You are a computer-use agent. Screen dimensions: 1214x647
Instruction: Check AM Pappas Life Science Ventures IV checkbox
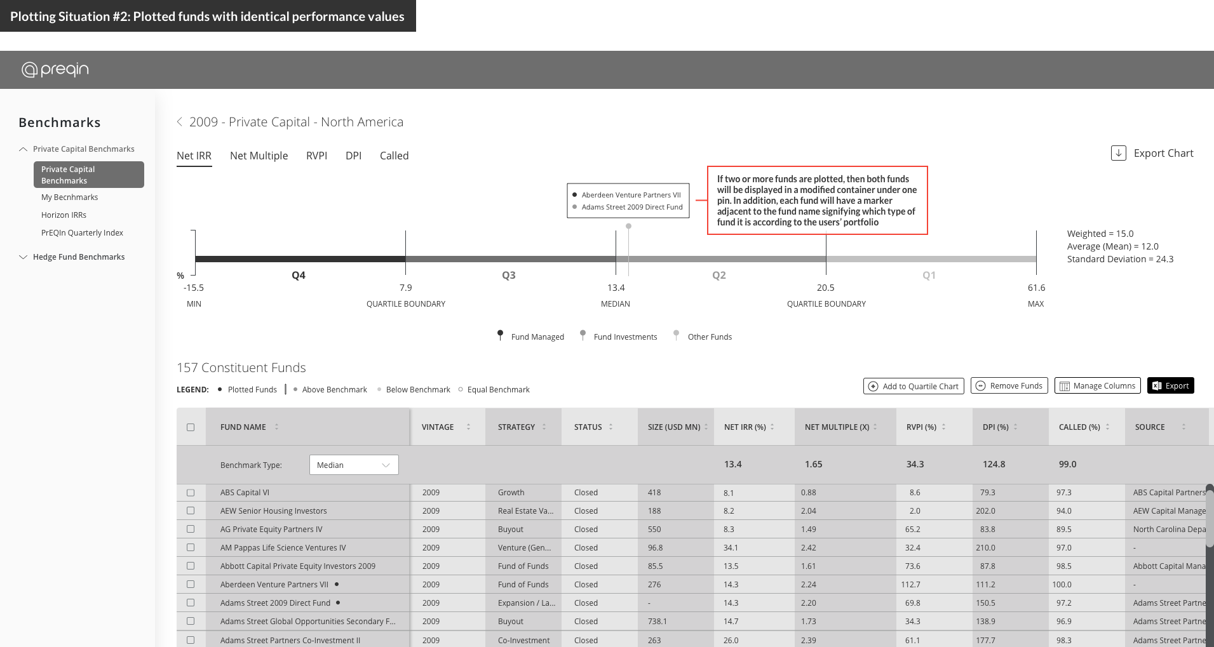point(191,547)
